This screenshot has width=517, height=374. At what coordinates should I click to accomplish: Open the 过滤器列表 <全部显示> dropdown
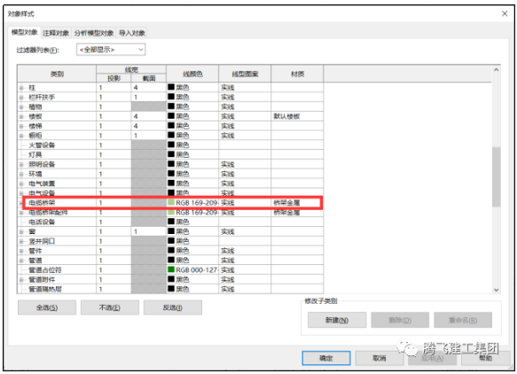[x=111, y=50]
